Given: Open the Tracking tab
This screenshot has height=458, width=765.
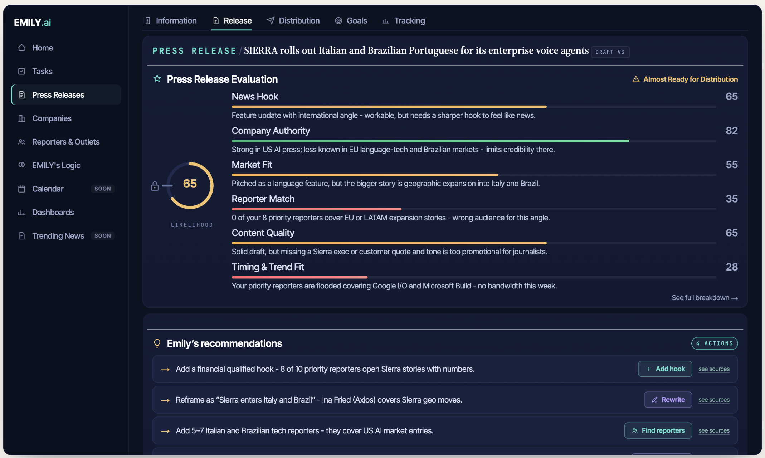Looking at the screenshot, I should pyautogui.click(x=403, y=21).
